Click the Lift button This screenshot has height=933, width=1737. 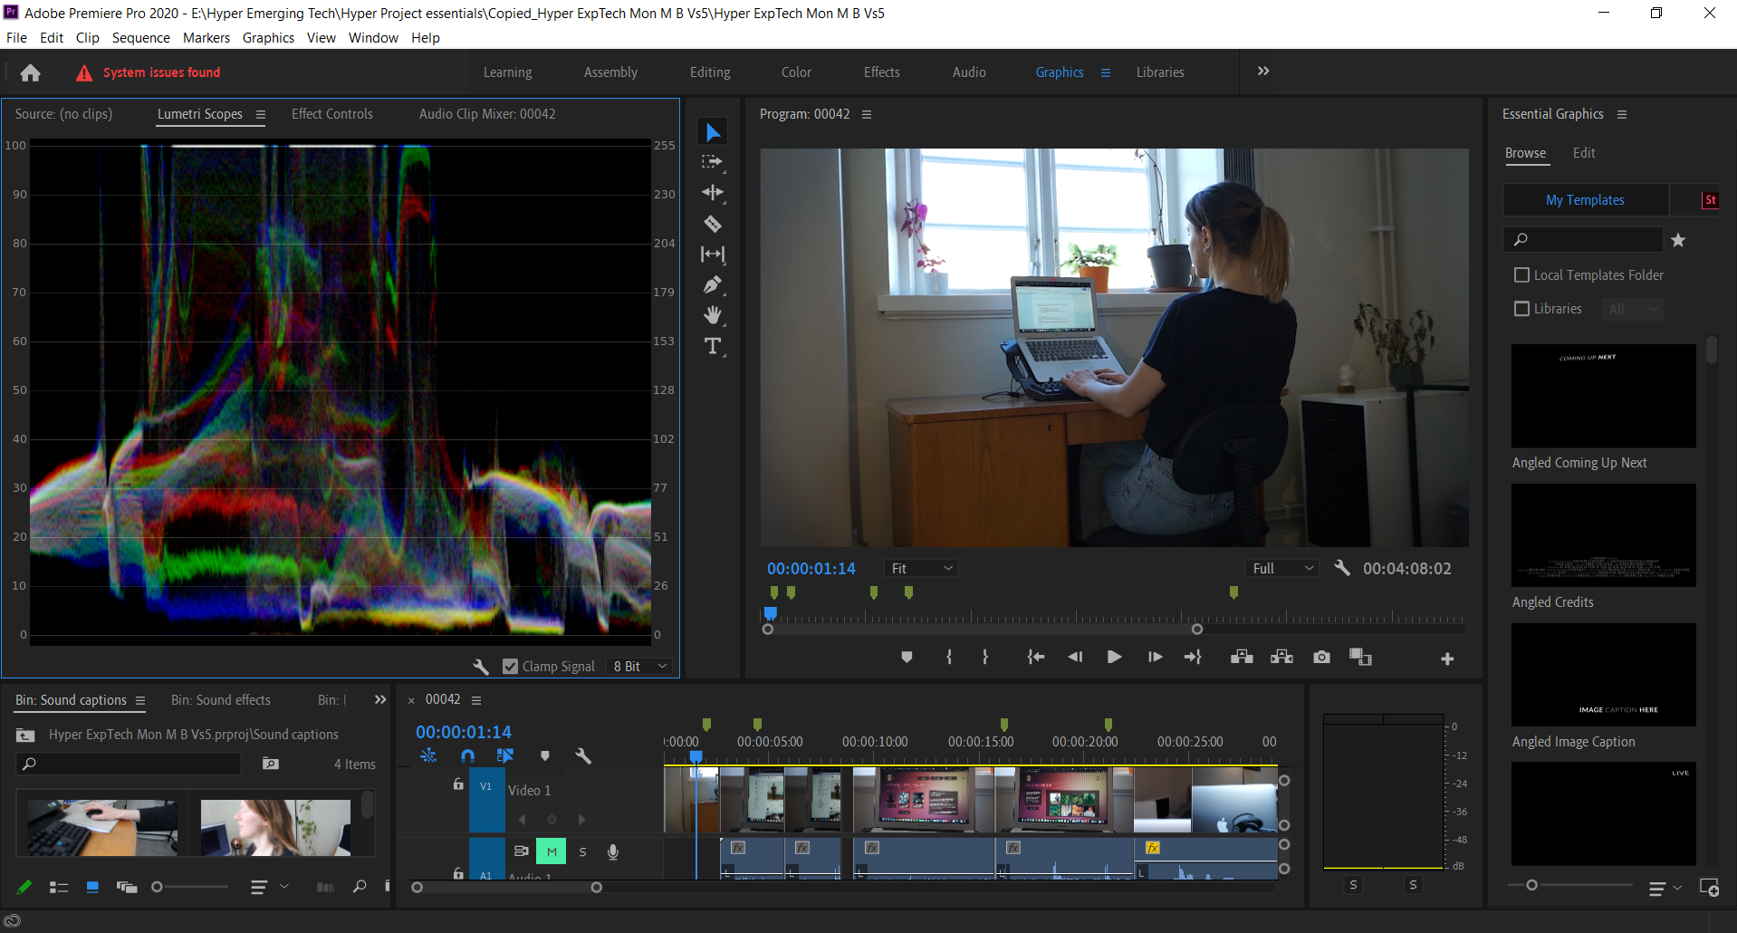pyautogui.click(x=1242, y=658)
